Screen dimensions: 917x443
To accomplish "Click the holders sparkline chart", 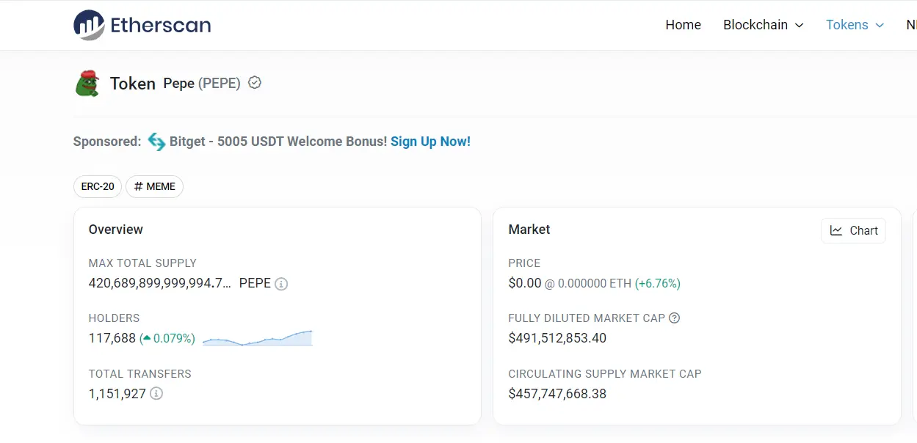I will pos(257,338).
